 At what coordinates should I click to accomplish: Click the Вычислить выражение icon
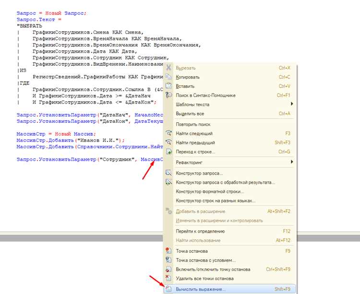[x=168, y=289]
